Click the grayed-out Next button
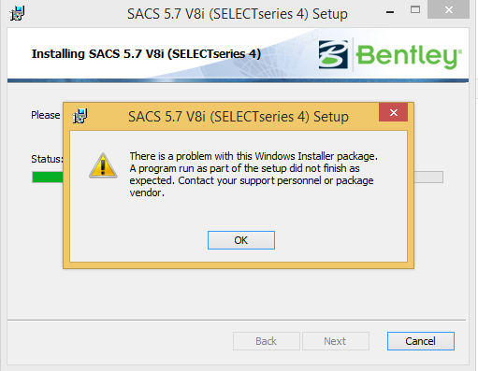This screenshot has height=371, width=478. (336, 341)
